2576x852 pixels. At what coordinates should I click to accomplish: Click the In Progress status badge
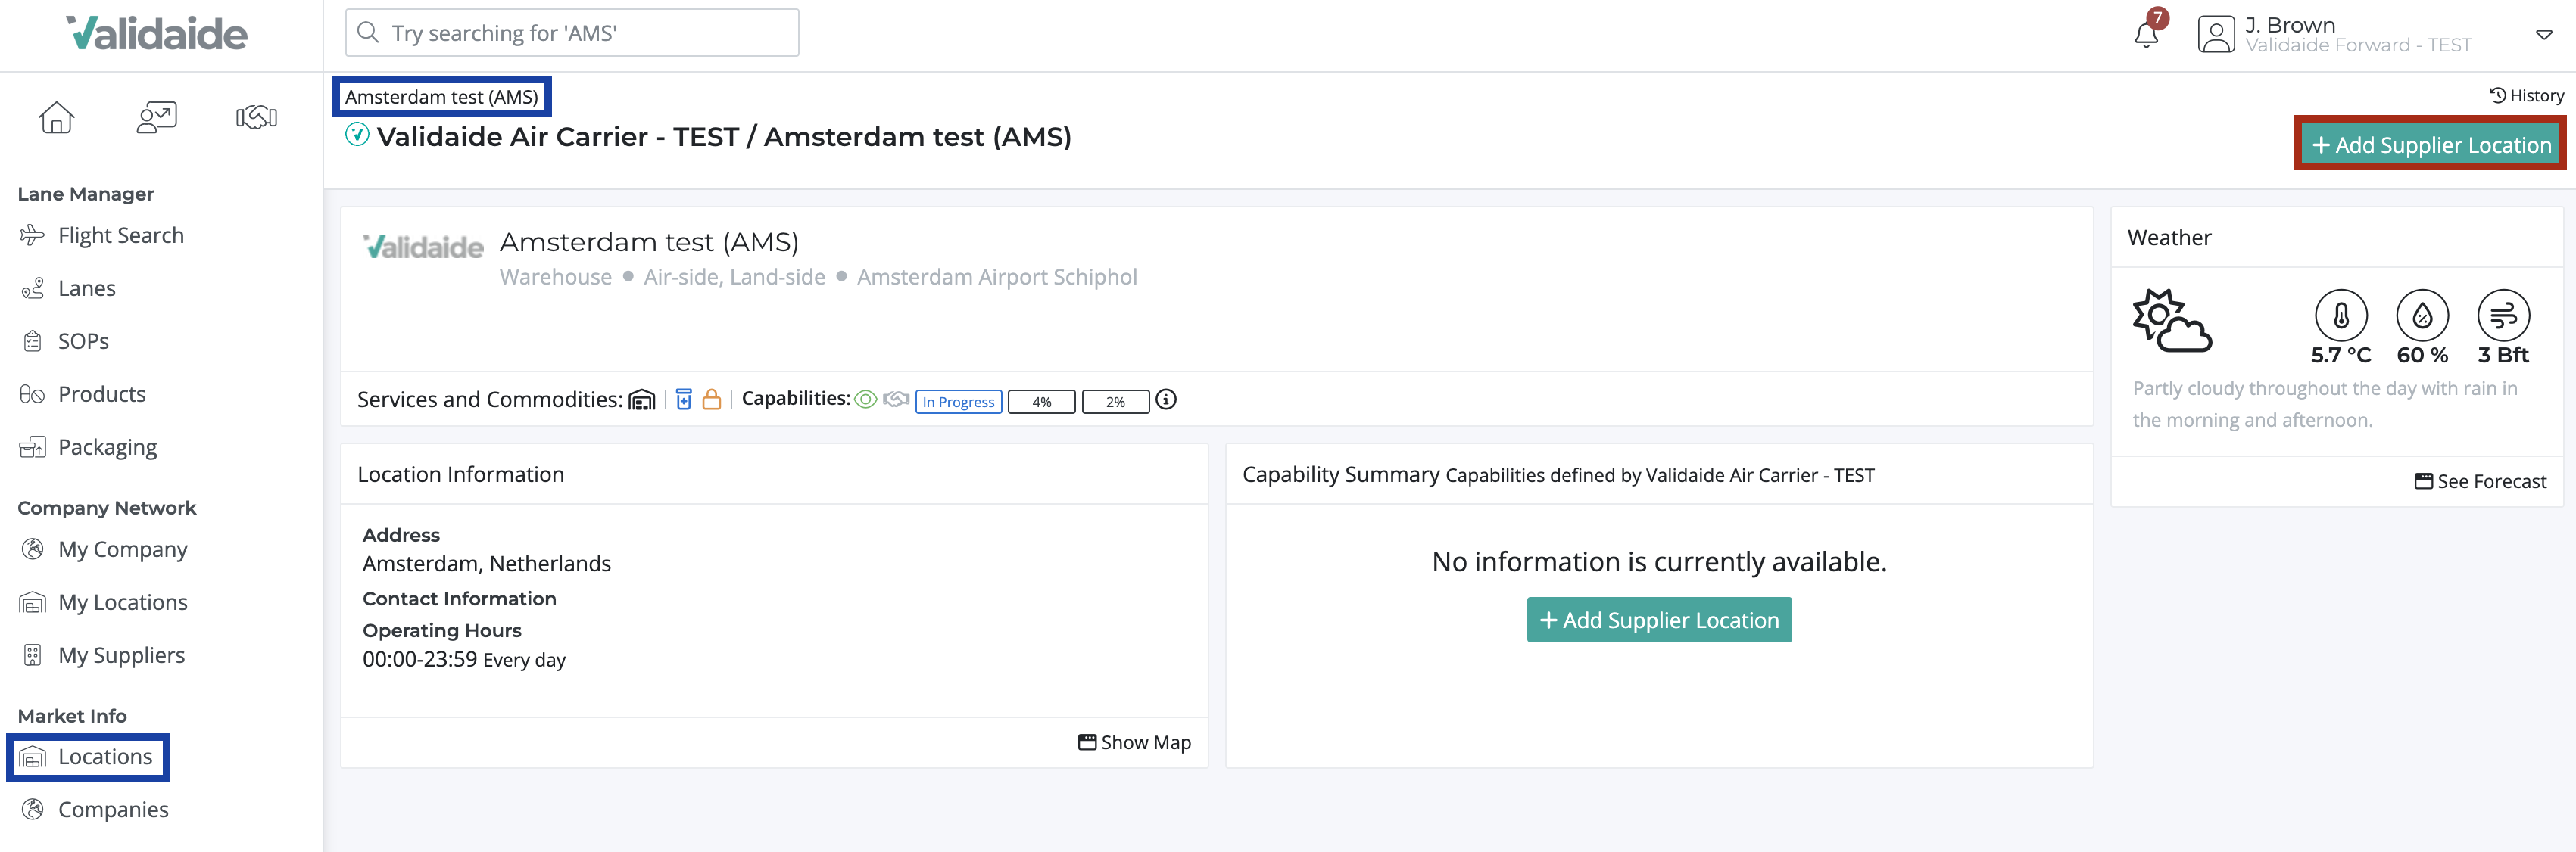(958, 402)
